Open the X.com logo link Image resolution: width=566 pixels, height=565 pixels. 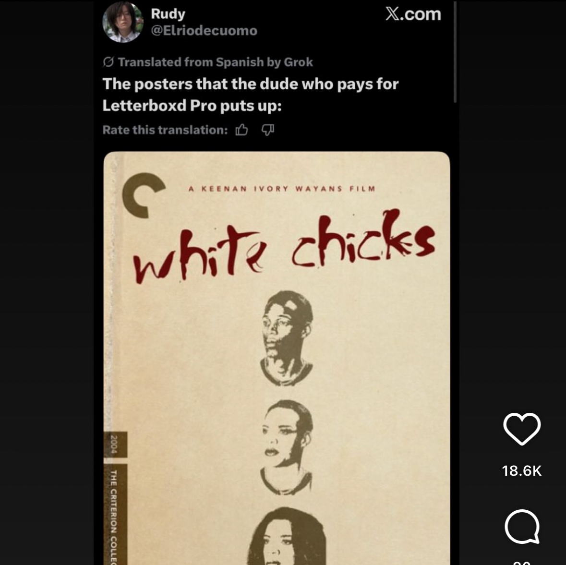(x=413, y=14)
